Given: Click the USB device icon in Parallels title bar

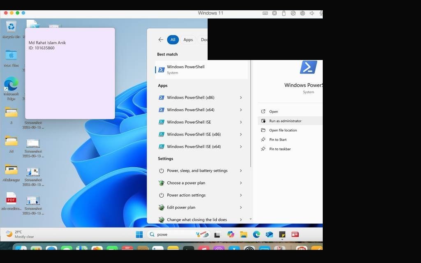Looking at the screenshot, I should click(284, 13).
